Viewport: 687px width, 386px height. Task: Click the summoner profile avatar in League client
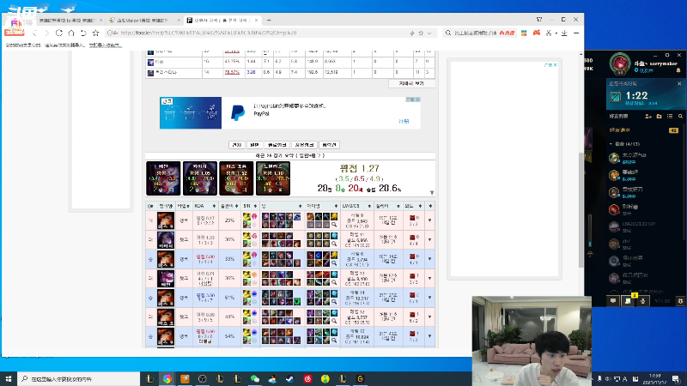click(619, 63)
